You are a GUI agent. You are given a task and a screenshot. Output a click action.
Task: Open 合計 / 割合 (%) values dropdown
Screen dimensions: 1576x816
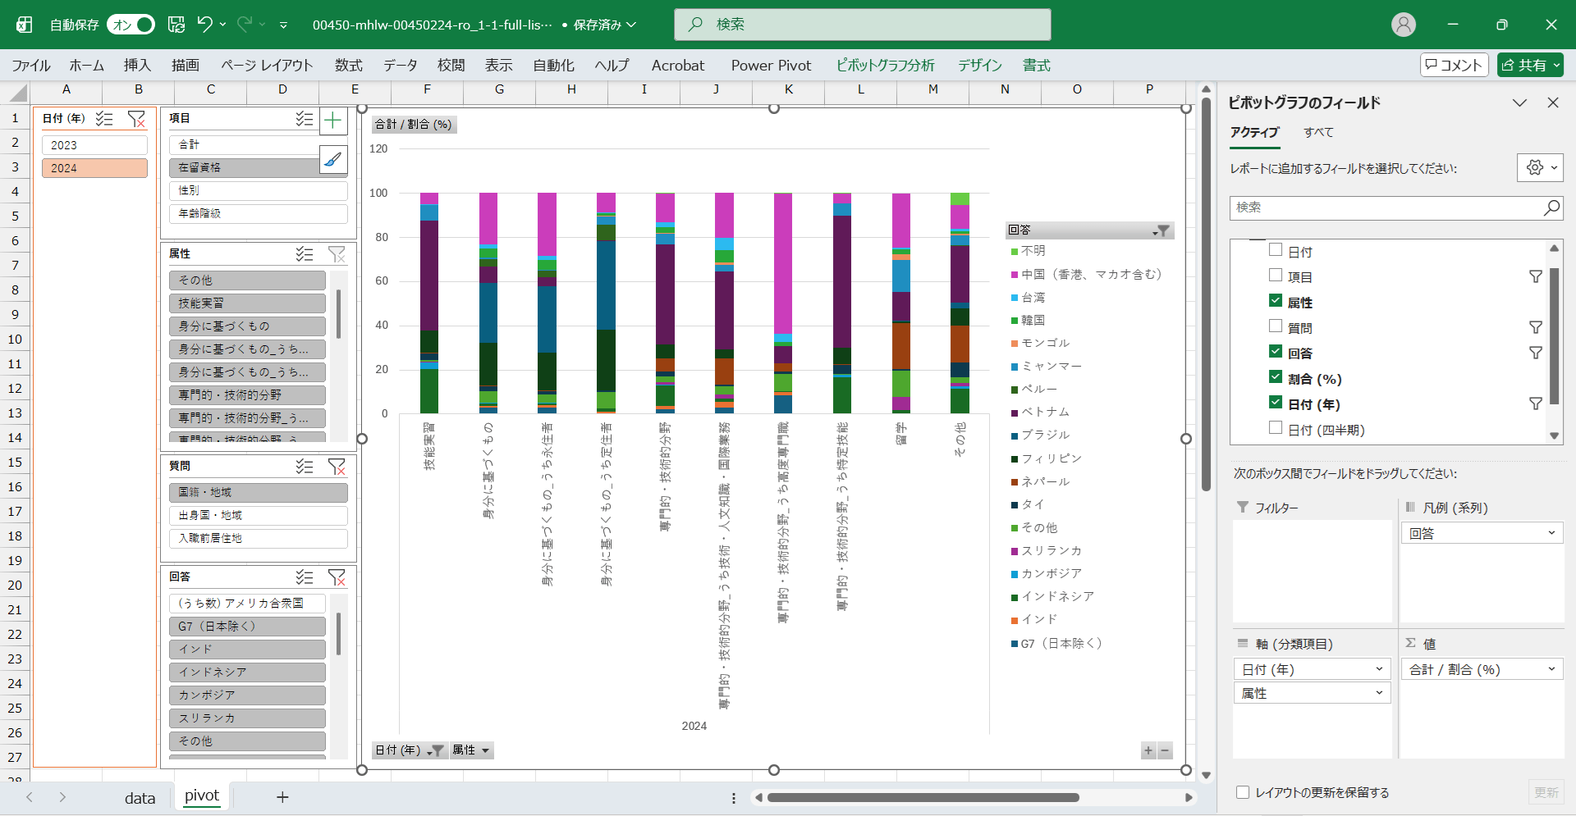(1551, 669)
